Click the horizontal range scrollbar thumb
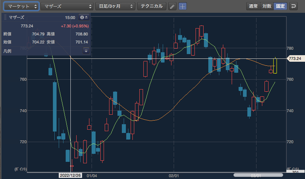 pos(258,175)
